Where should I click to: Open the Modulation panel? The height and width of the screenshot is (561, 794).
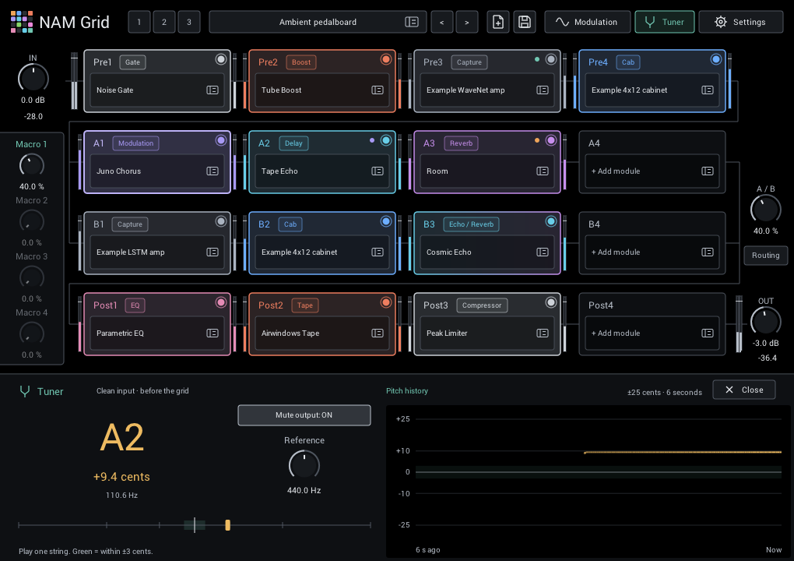(x=588, y=23)
